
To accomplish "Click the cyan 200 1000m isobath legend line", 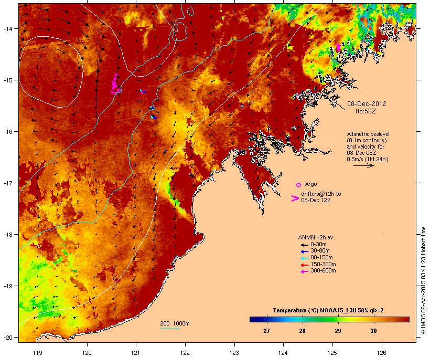I will 170,328.
